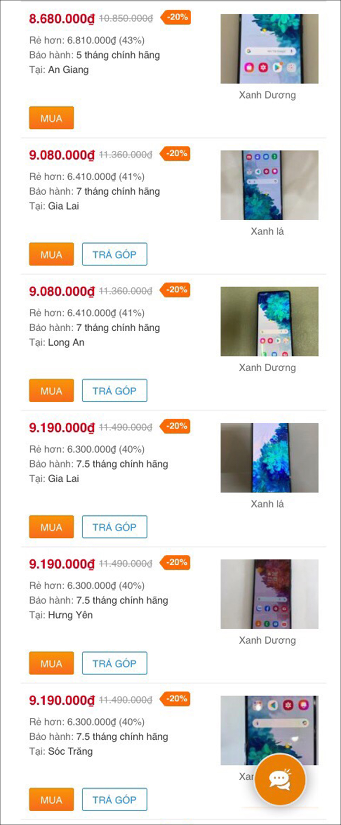Click the struck-through 10.850.000đ original price
341x825 pixels.
126,18
